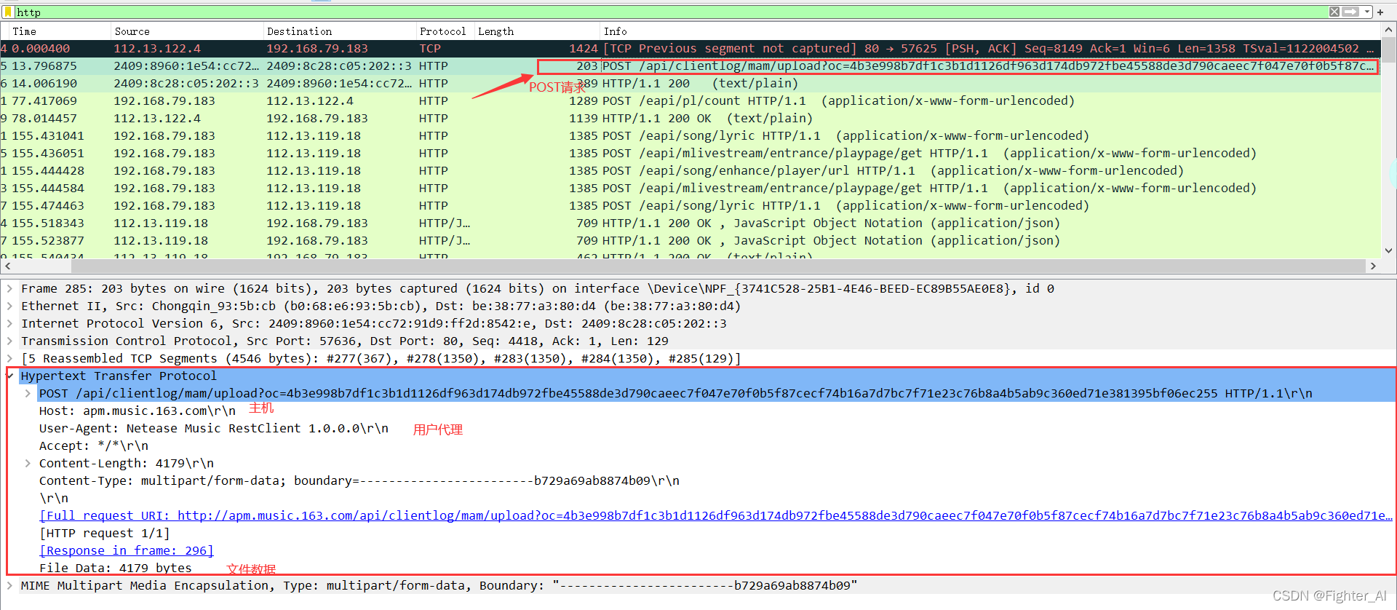
Task: Select the POST /api/clientlog/mam/upload packet row
Action: pos(690,66)
